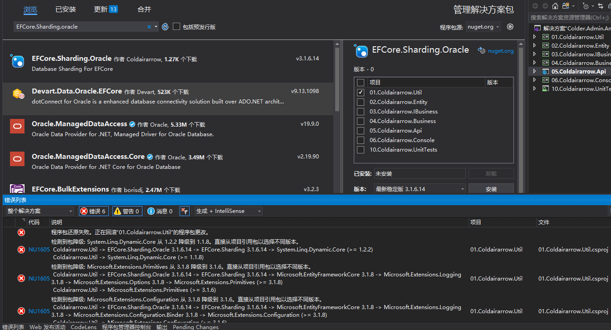
Task: Switch to the 已安装 tab
Action: pyautogui.click(x=65, y=9)
